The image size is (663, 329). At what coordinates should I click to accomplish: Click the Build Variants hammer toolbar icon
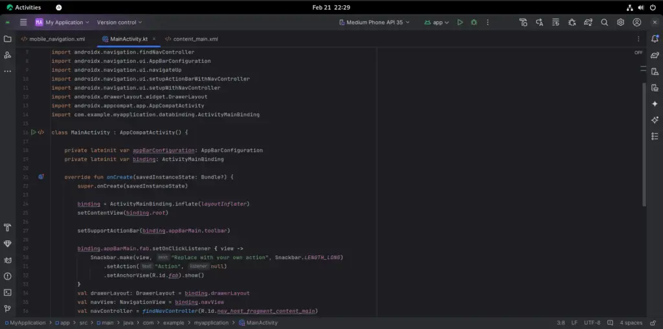(x=523, y=23)
